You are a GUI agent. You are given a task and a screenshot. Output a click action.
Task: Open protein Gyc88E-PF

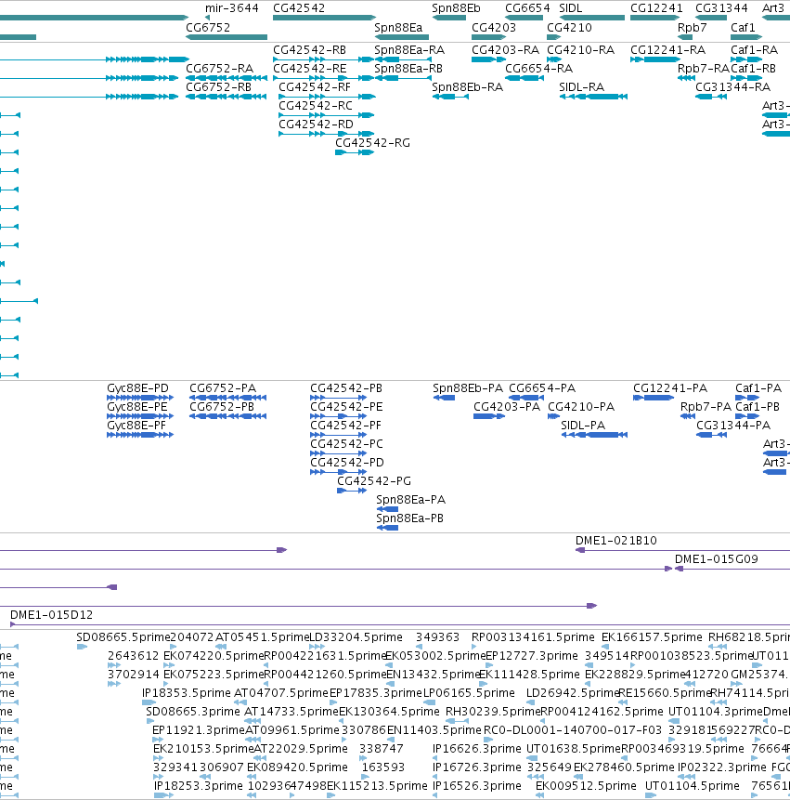point(136,426)
